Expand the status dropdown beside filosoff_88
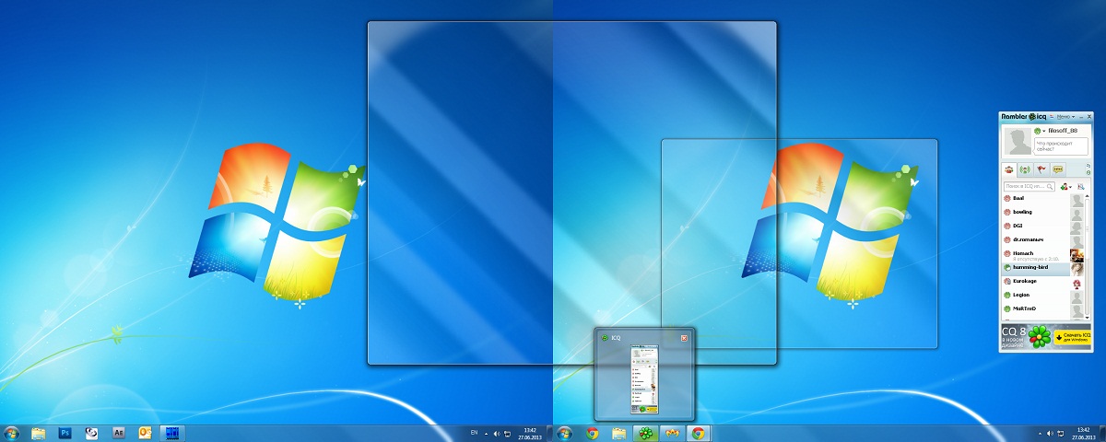The image size is (1106, 442). (1044, 131)
